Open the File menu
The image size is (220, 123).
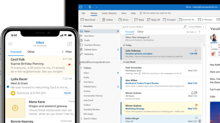click(x=83, y=13)
